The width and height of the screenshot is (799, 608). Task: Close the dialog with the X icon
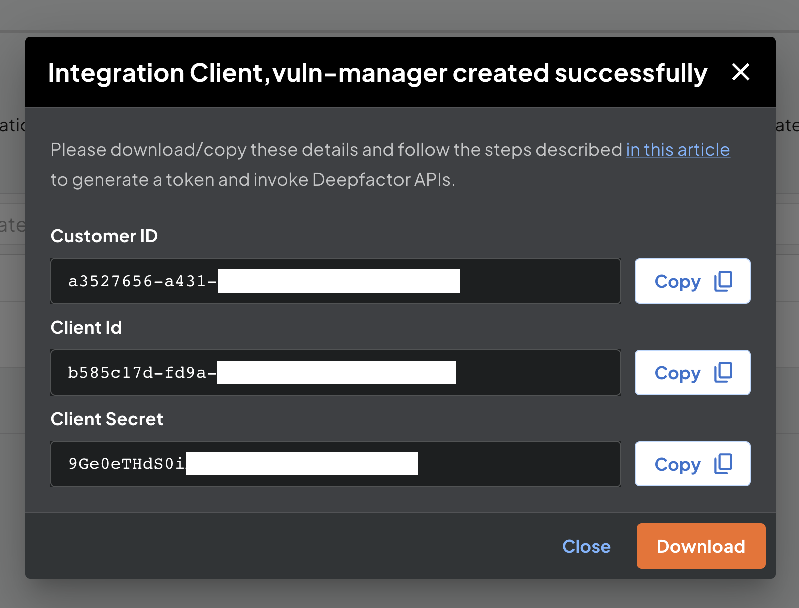pos(740,72)
